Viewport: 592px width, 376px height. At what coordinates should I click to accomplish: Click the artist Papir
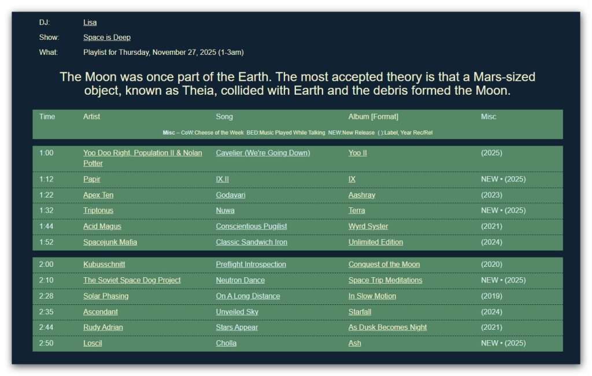pos(92,179)
